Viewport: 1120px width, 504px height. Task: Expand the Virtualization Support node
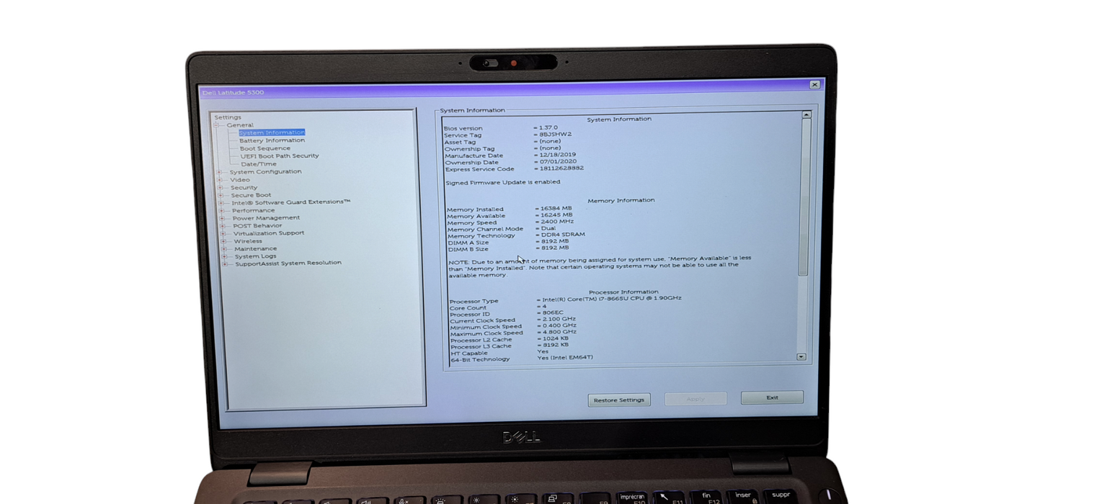pos(223,233)
